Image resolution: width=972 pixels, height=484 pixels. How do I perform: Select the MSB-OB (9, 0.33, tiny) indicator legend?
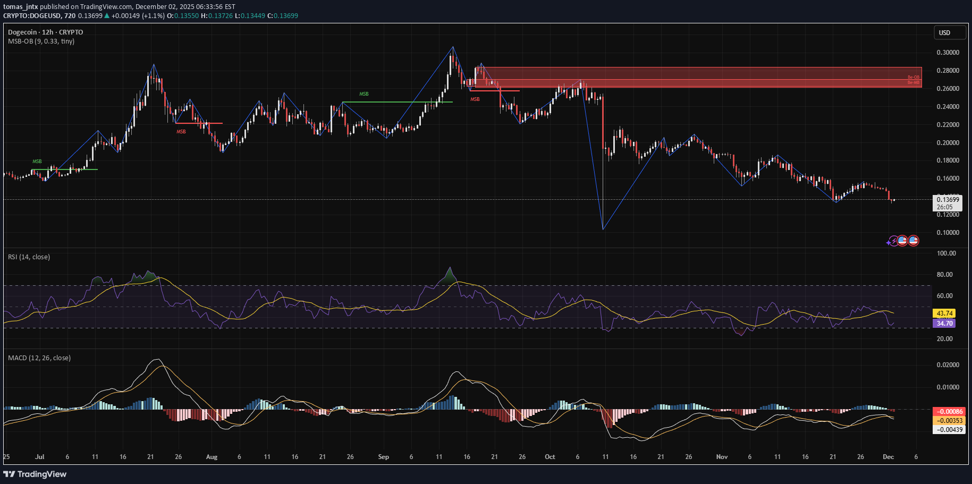[41, 41]
